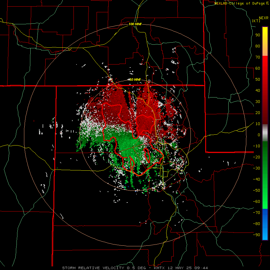Click the -70 value on the velocity scale
Screen dimensions: 270x270
256,213
